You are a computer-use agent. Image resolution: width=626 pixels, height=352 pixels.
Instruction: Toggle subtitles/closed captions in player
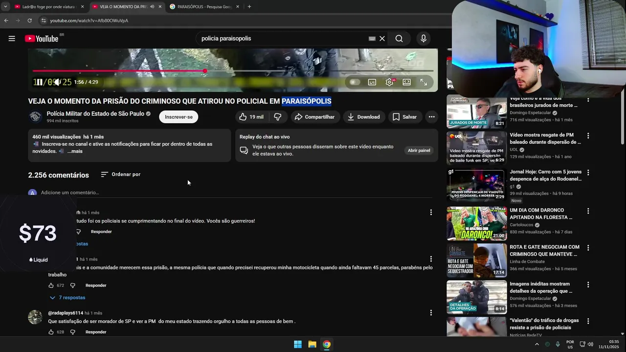pyautogui.click(x=372, y=82)
